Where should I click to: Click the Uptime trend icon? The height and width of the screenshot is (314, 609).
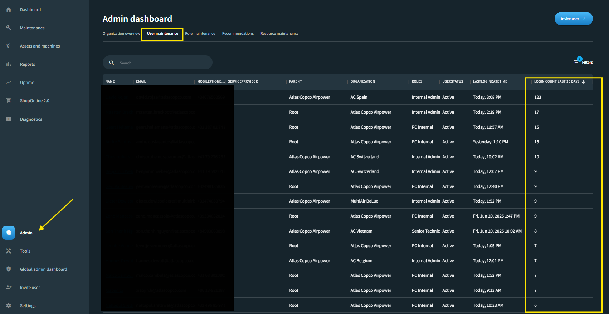9,83
